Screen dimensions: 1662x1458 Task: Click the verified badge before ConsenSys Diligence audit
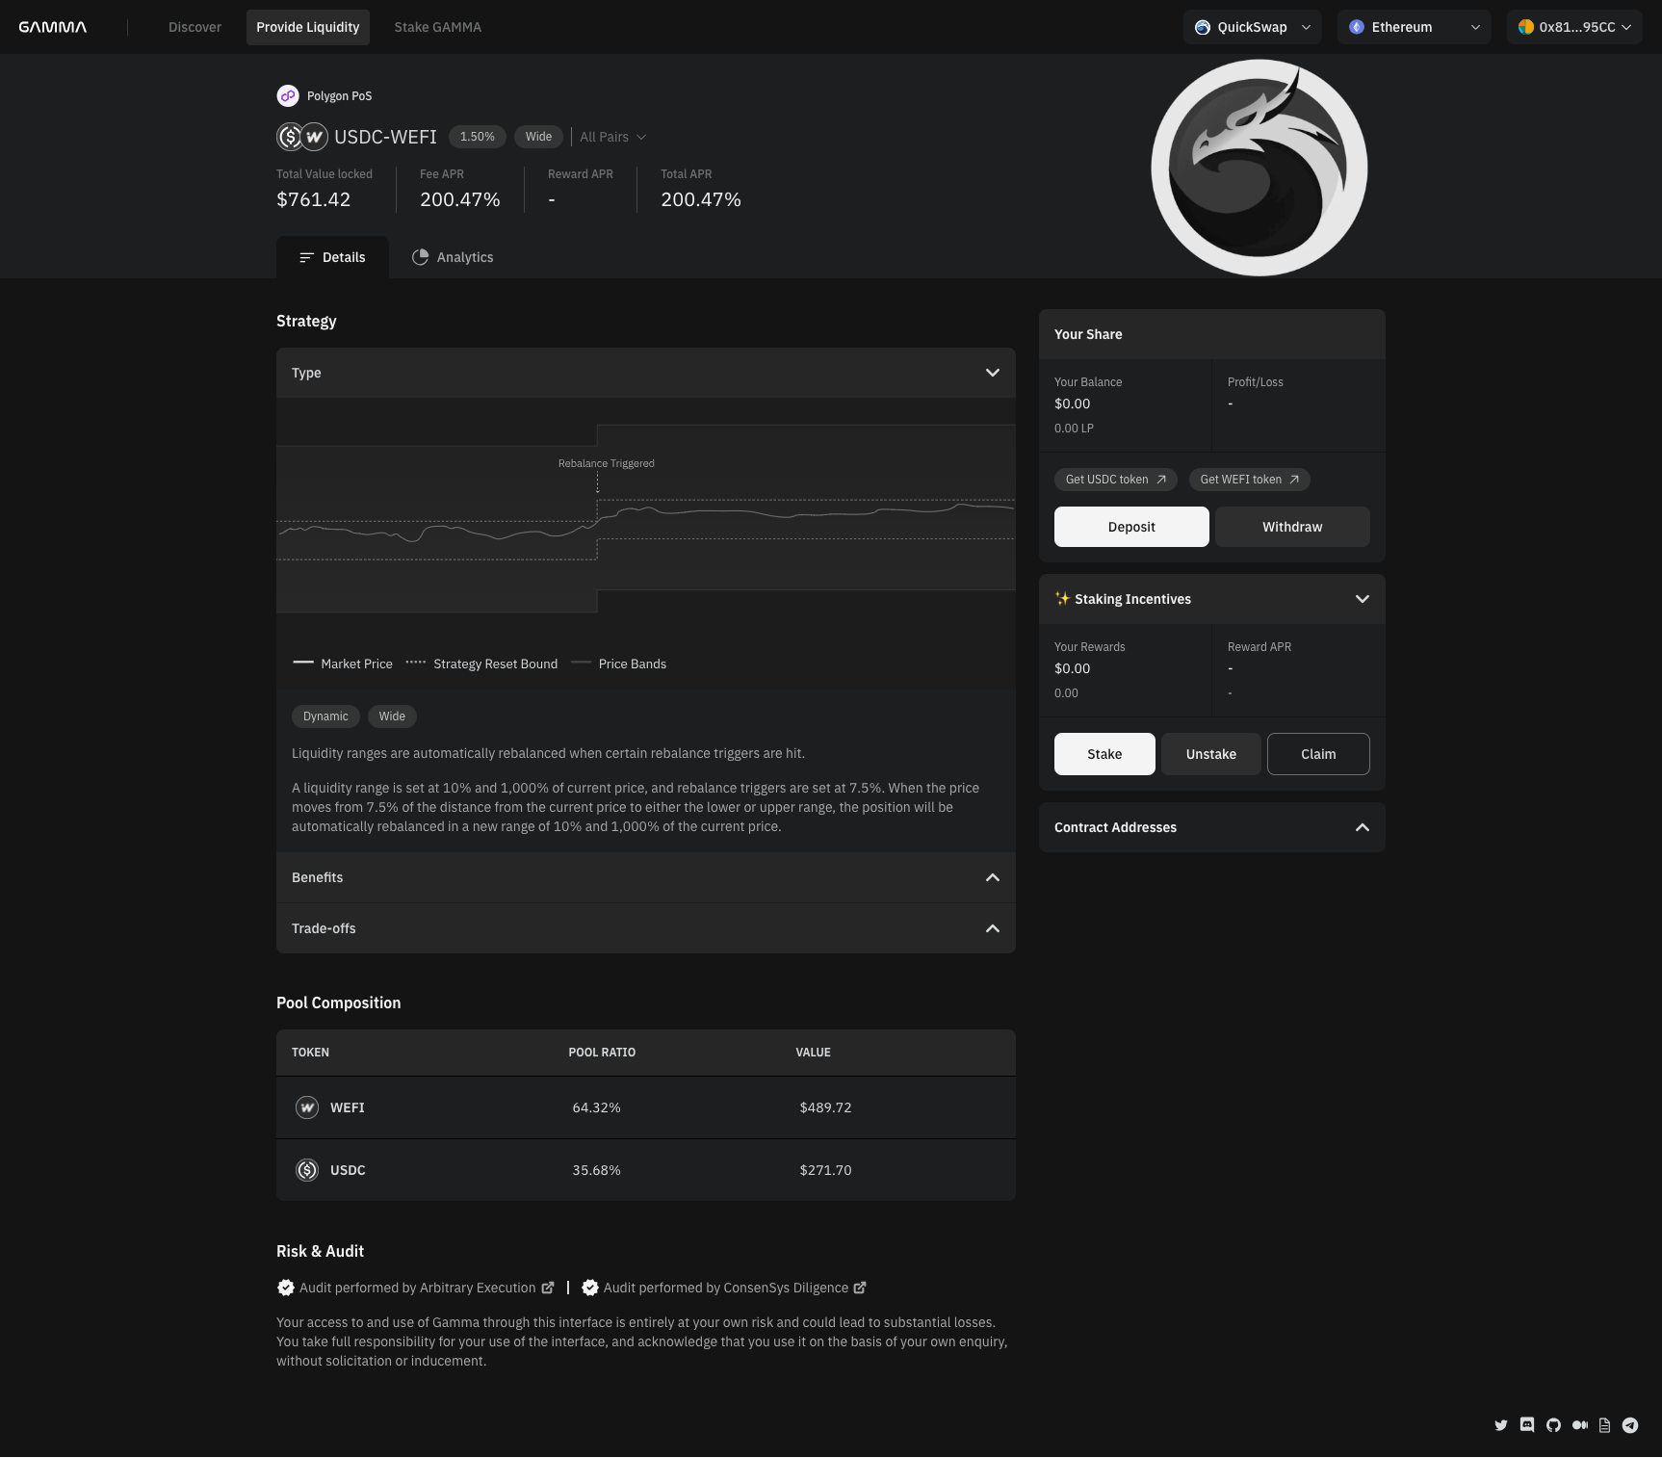tap(590, 1288)
